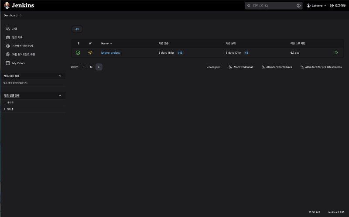This screenshot has height=217, width=349.
Task: Expand the Dashboard breadcrumb chevron
Action: pyautogui.click(x=21, y=15)
